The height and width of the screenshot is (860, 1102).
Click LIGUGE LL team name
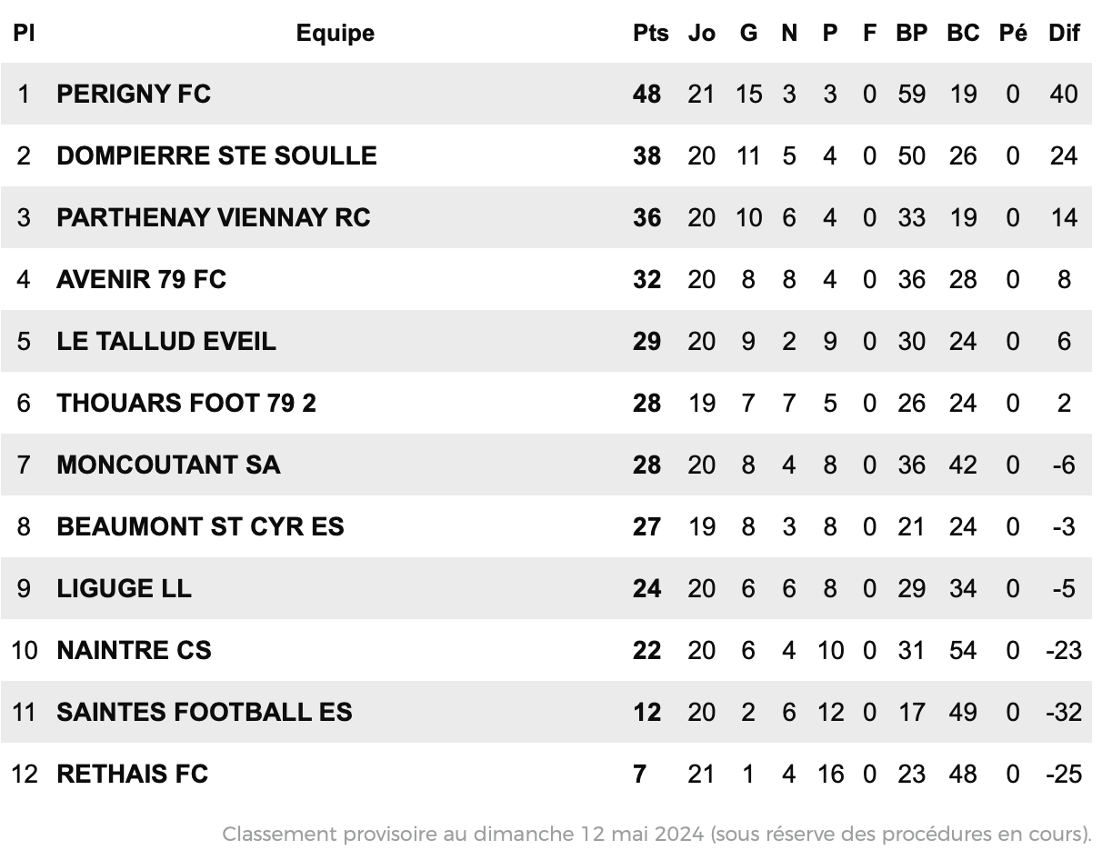[x=124, y=588]
